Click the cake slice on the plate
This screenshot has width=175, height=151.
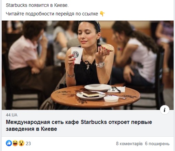(91, 94)
